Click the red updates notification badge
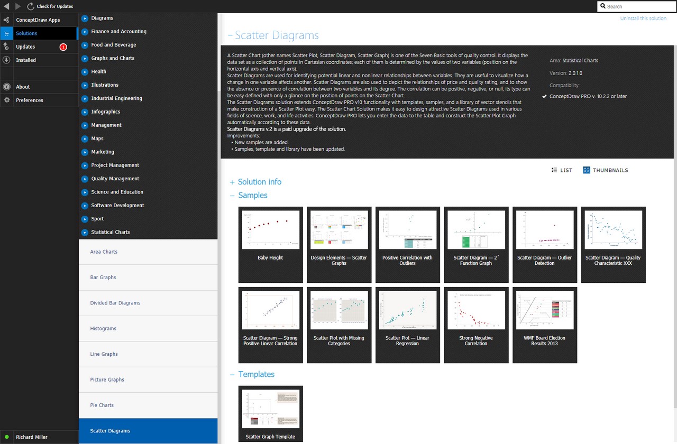Viewport: 677px width, 444px height. click(63, 47)
